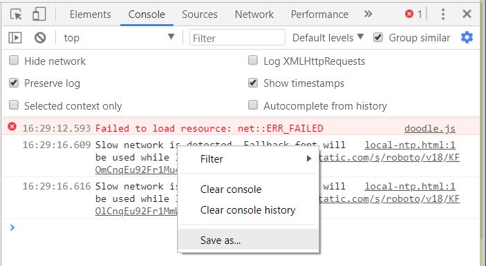
Task: Show the console sidebar icon
Action: 15,38
